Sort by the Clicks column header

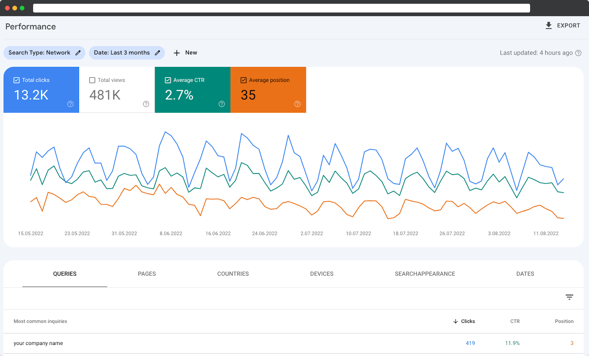468,321
